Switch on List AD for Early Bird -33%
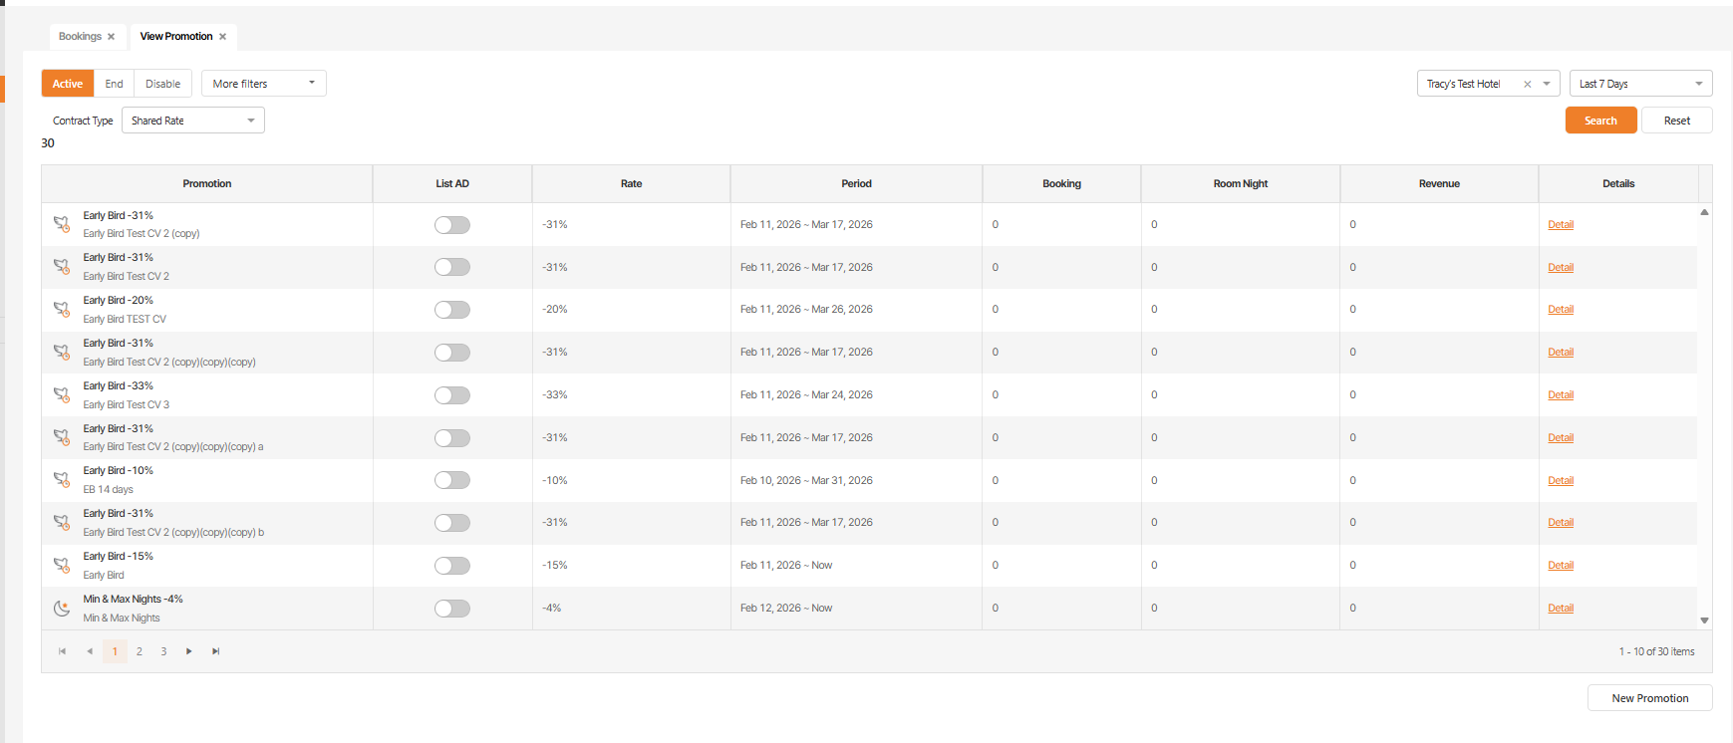The width and height of the screenshot is (1733, 743). pyautogui.click(x=452, y=395)
